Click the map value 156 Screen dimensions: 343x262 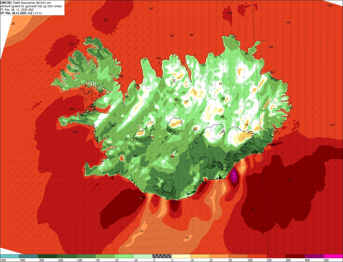(330, 6)
